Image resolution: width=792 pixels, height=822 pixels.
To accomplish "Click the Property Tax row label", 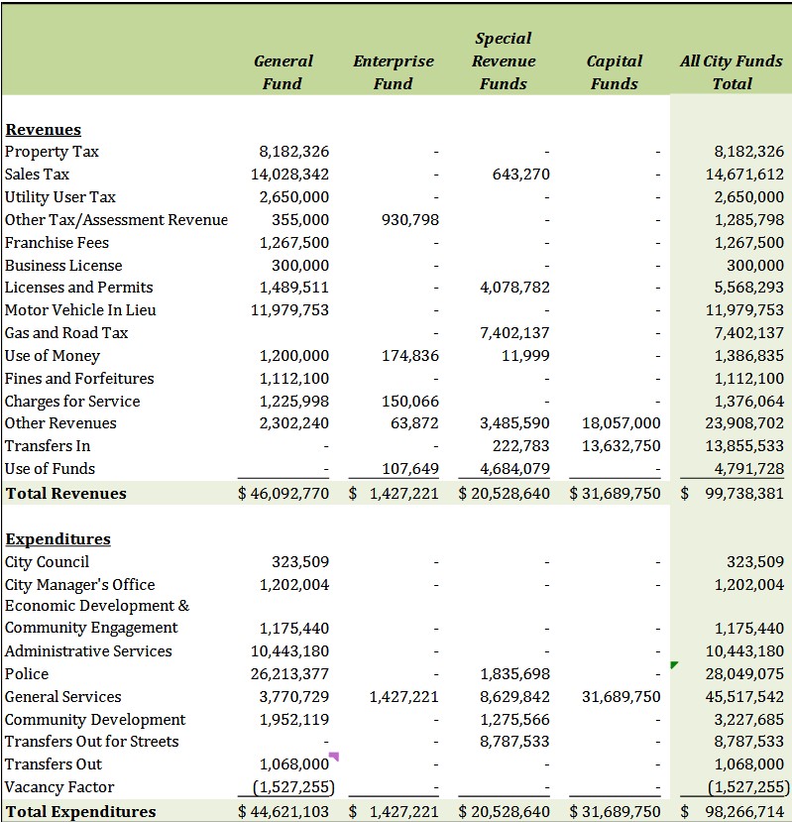I will coord(52,152).
